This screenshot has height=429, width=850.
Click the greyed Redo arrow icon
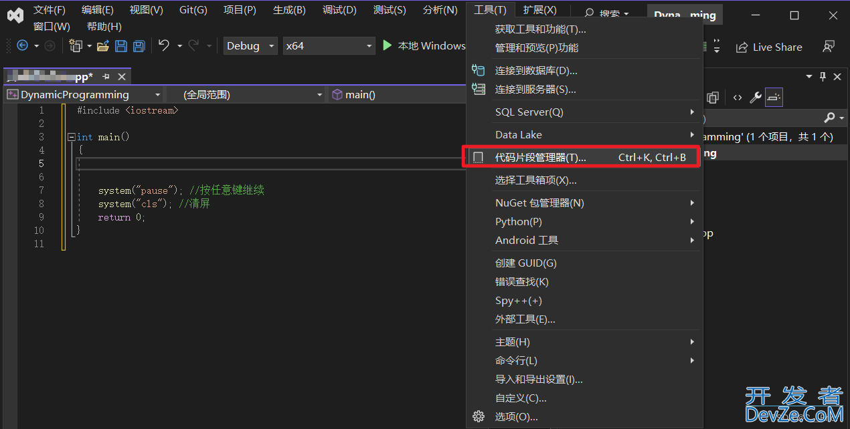coord(194,45)
